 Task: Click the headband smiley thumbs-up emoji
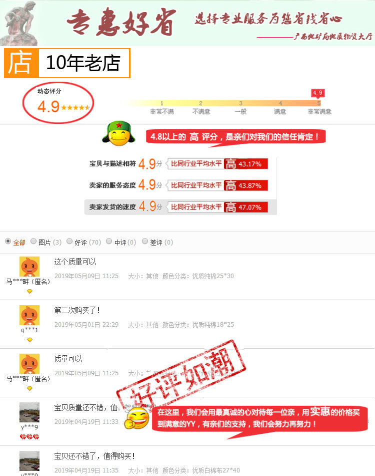(137, 418)
